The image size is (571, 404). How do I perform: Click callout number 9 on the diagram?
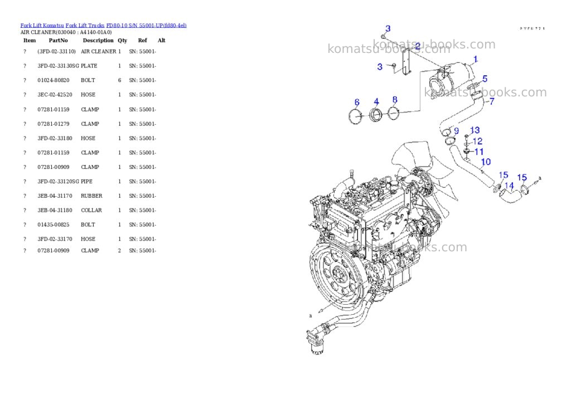tap(456, 130)
